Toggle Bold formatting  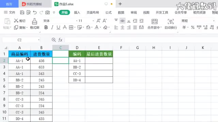46,27
